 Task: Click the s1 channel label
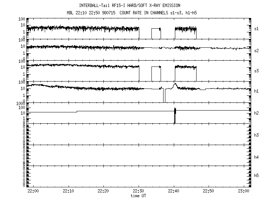(257, 28)
